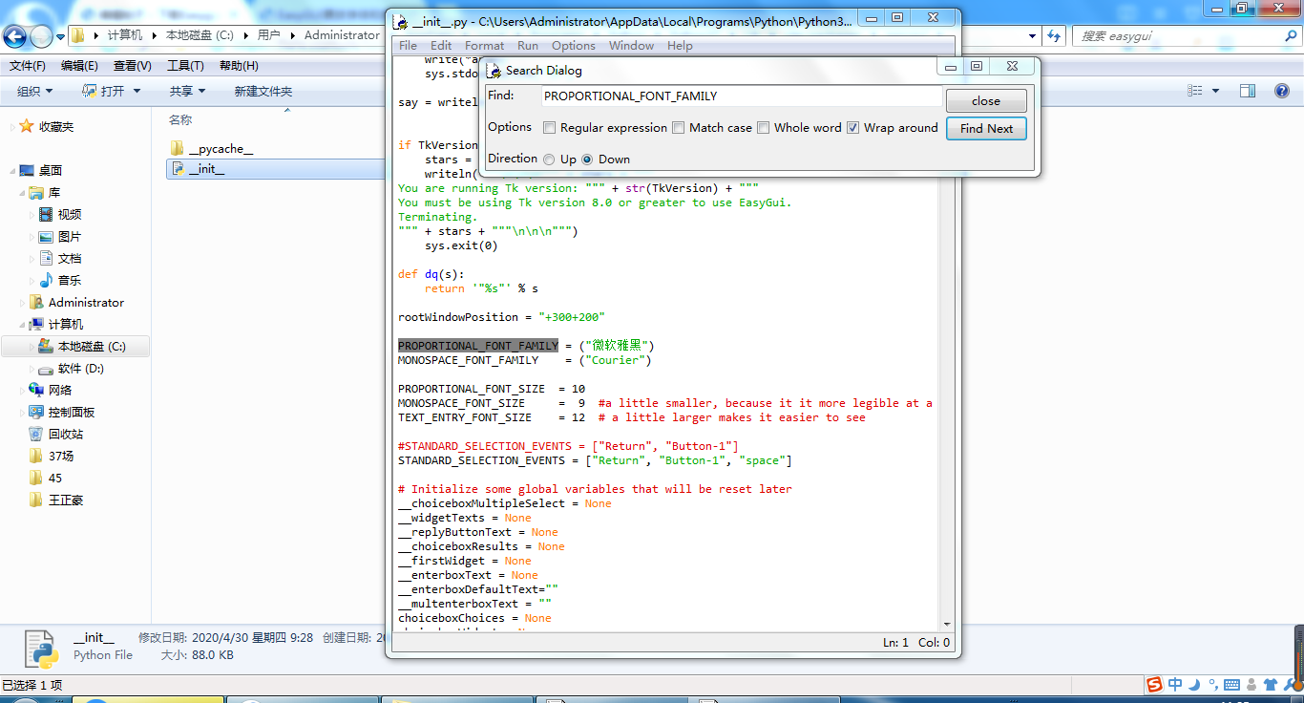Open the IDLE Edit menu
Screen dimensions: 1304x703
pos(441,46)
